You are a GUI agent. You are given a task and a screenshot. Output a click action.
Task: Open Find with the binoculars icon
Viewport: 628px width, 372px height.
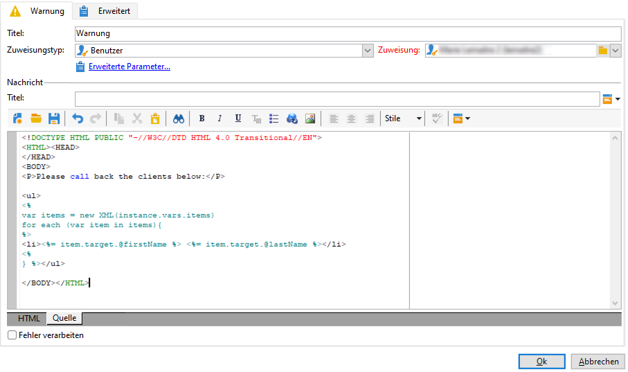[178, 118]
